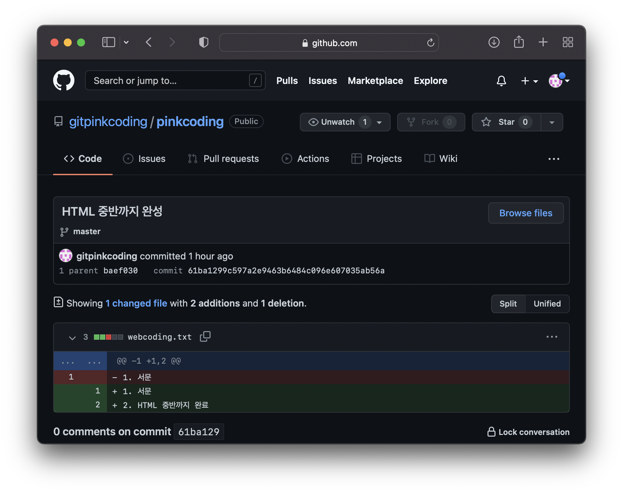Go to Issues in the top navigation

tap(322, 81)
